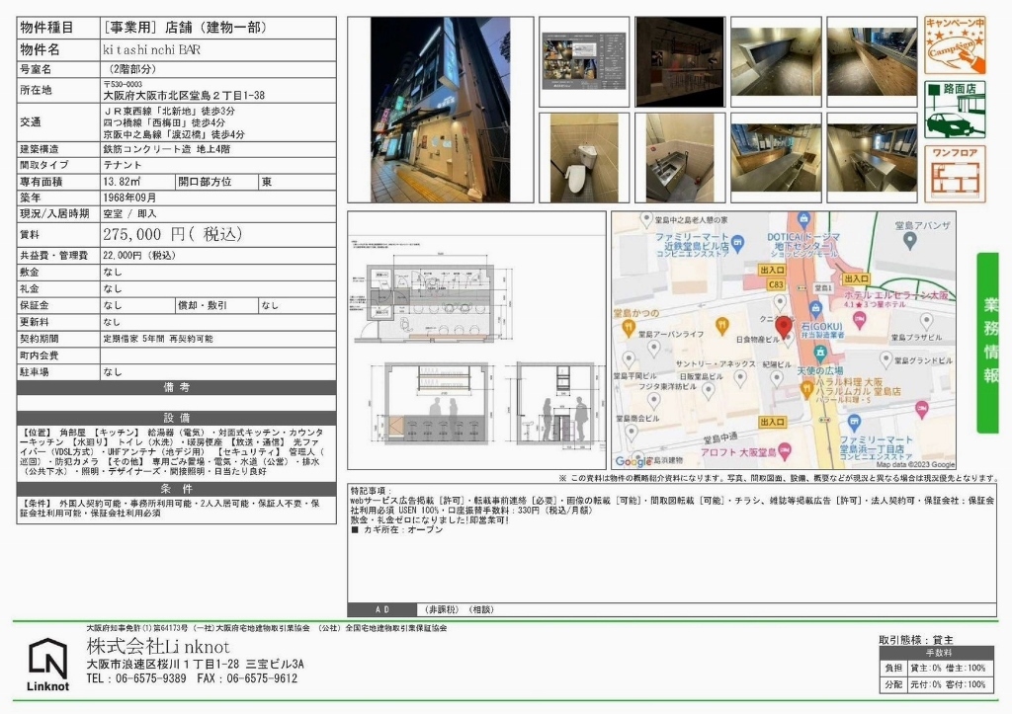This screenshot has height=714, width=1012.
Task: Click the AD label bar
Action: 382,609
